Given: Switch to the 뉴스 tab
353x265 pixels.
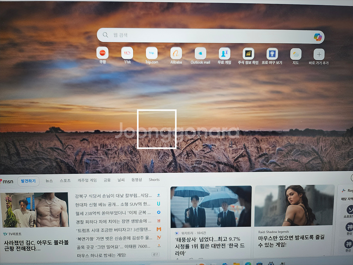Looking at the screenshot, I should tap(49, 181).
